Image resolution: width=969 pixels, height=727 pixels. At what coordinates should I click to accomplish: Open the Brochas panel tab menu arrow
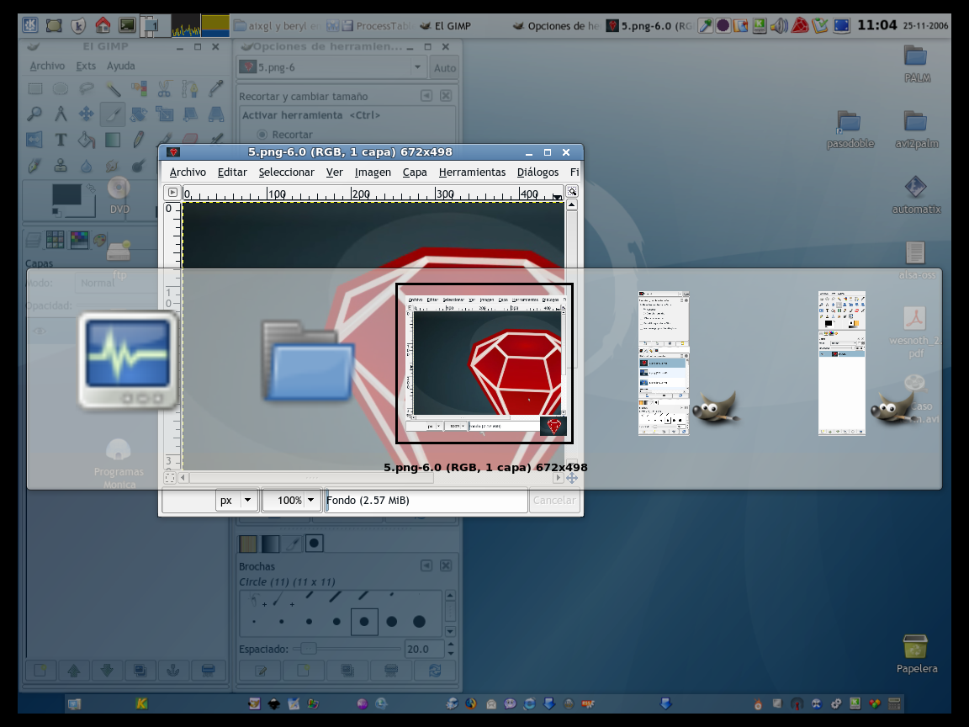[426, 565]
